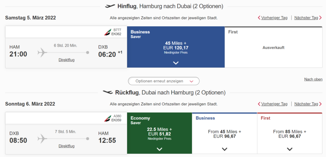
Task: Go to return Vorheriger Tag
Action: (274, 104)
